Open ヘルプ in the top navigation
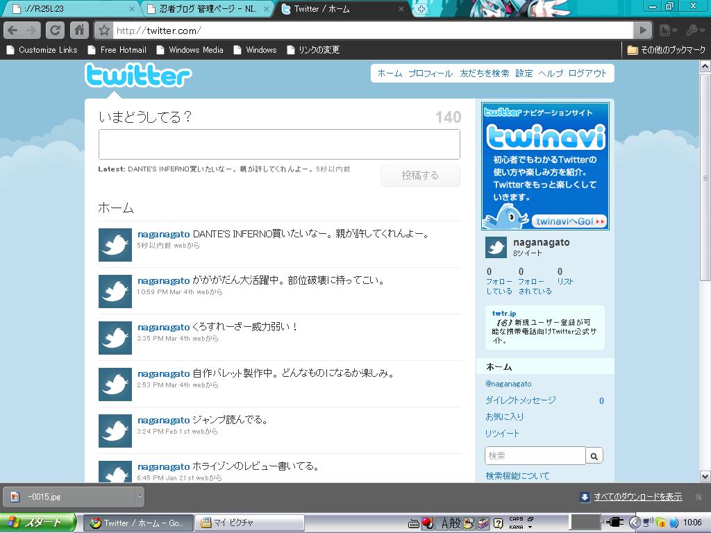The image size is (711, 533). [x=551, y=74]
